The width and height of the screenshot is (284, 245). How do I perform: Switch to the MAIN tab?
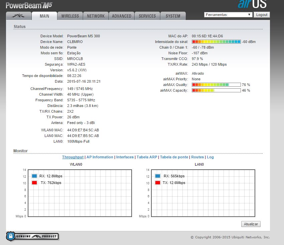[44, 16]
